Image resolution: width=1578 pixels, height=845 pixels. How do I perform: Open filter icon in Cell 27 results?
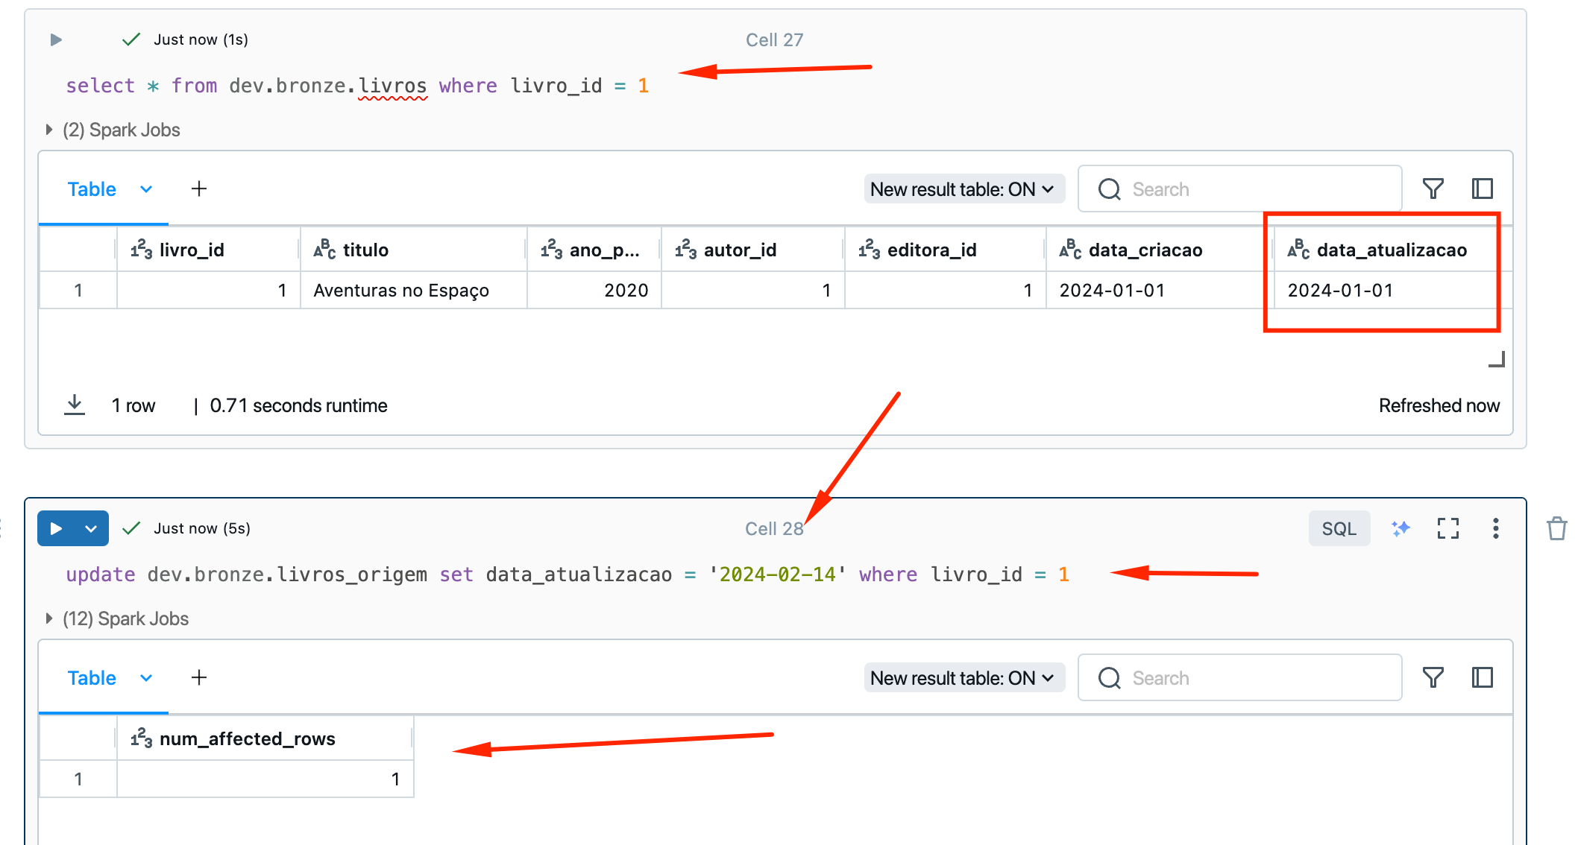pos(1433,189)
